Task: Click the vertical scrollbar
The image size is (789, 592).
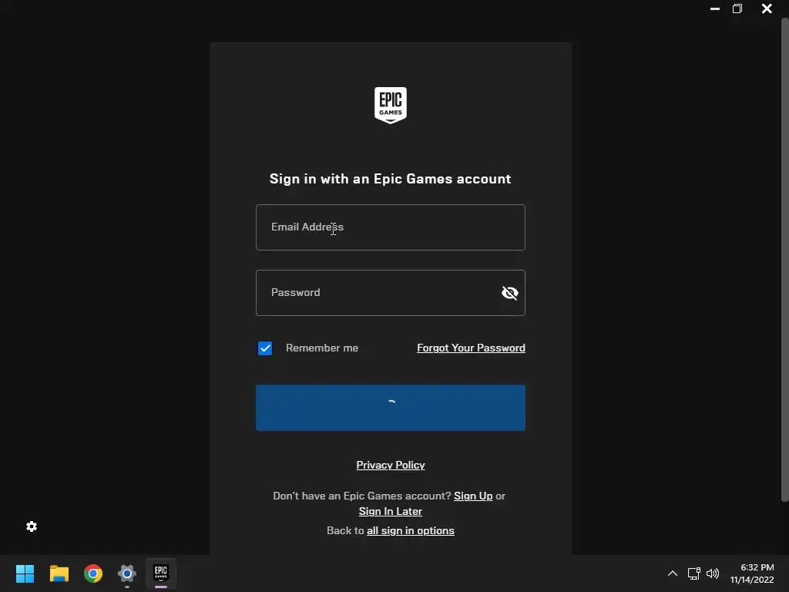Action: coord(784,260)
